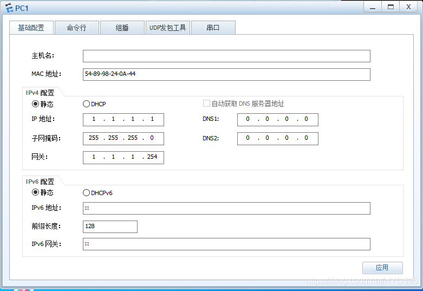Click the IPv6 配置 group label

(x=40, y=182)
